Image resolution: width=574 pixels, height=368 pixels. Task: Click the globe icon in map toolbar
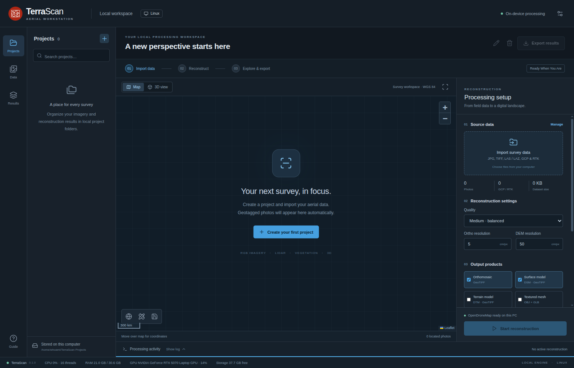click(129, 316)
